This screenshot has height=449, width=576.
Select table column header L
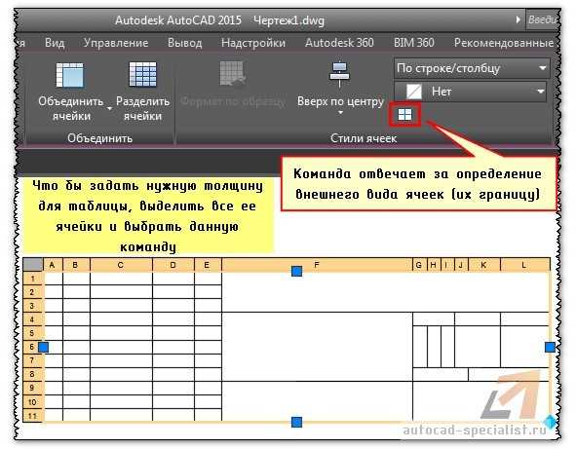click(524, 265)
